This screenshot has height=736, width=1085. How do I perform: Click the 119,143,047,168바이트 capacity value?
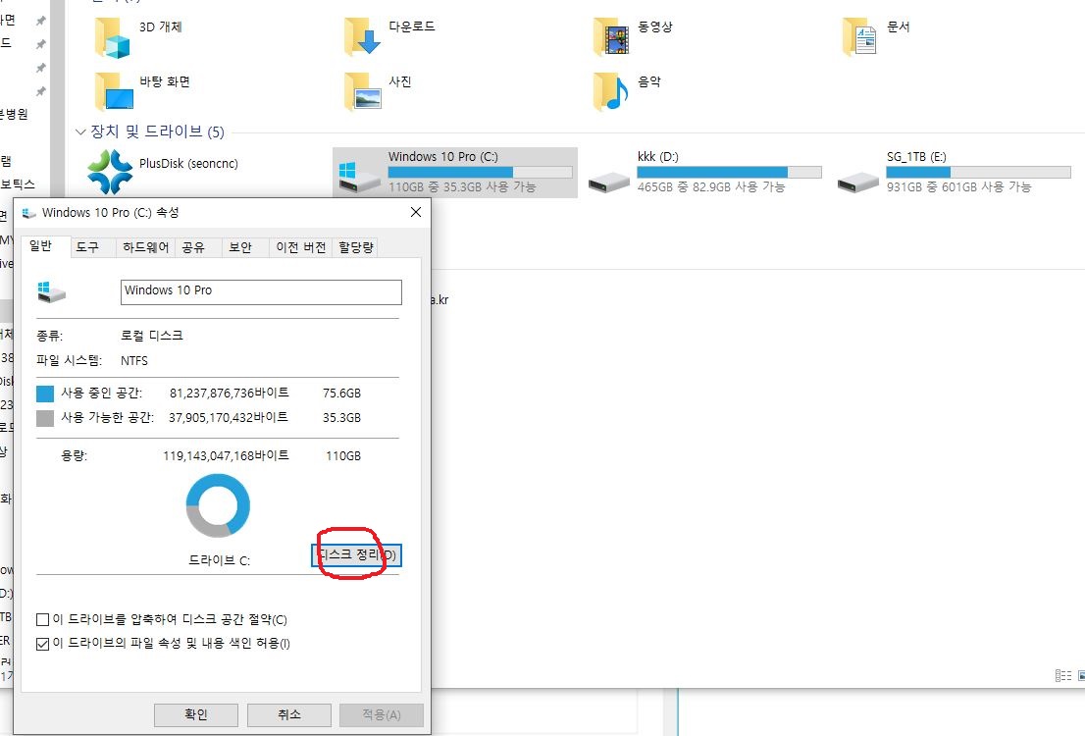[x=226, y=455]
